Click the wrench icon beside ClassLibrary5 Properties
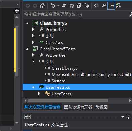This screenshot has height=131, width=132. [x=41, y=29]
